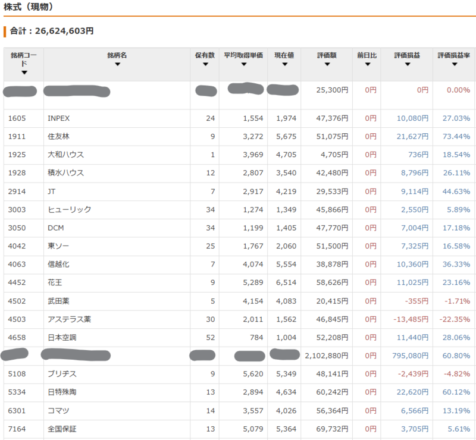476x440 pixels.
Task: Click stock code 1605
Action: click(17, 118)
